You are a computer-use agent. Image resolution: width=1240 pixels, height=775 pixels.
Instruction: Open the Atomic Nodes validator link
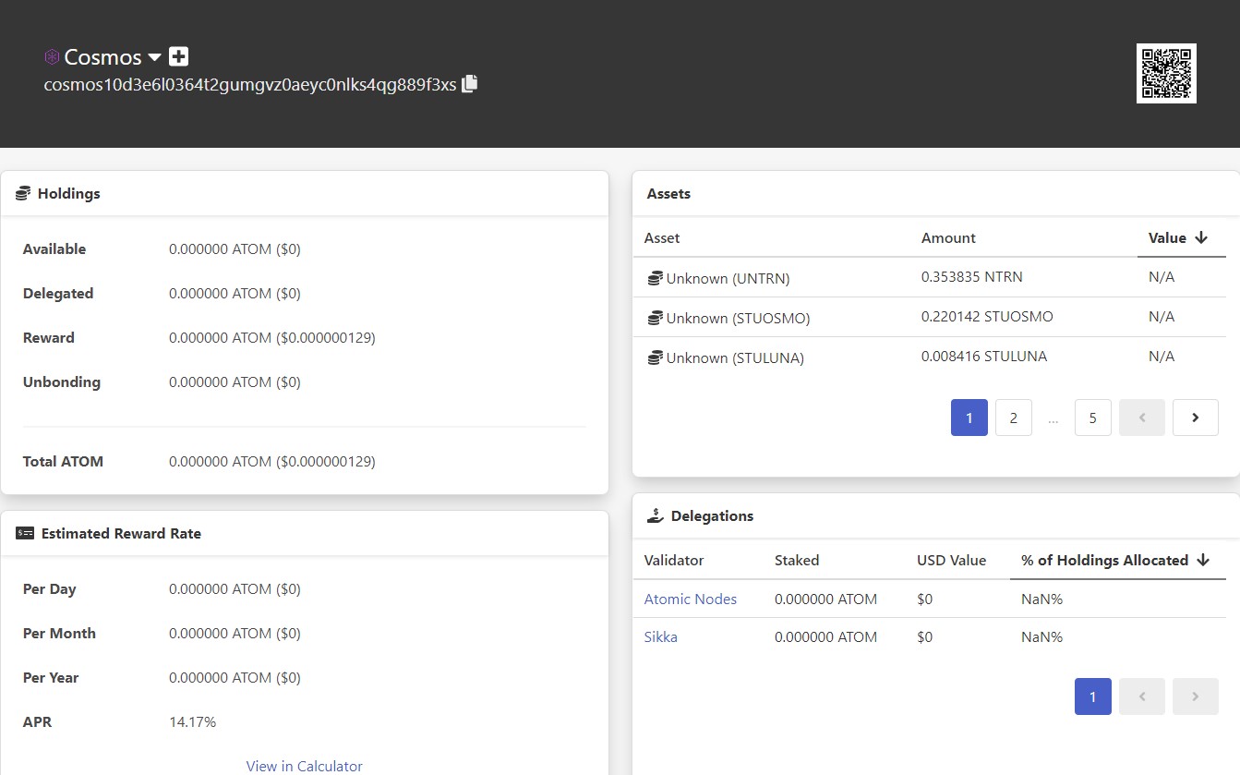(691, 599)
